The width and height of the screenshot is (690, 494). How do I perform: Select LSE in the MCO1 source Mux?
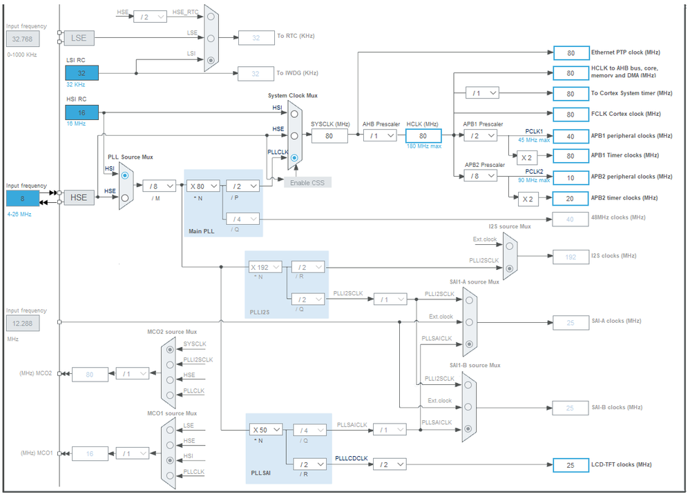coord(170,431)
